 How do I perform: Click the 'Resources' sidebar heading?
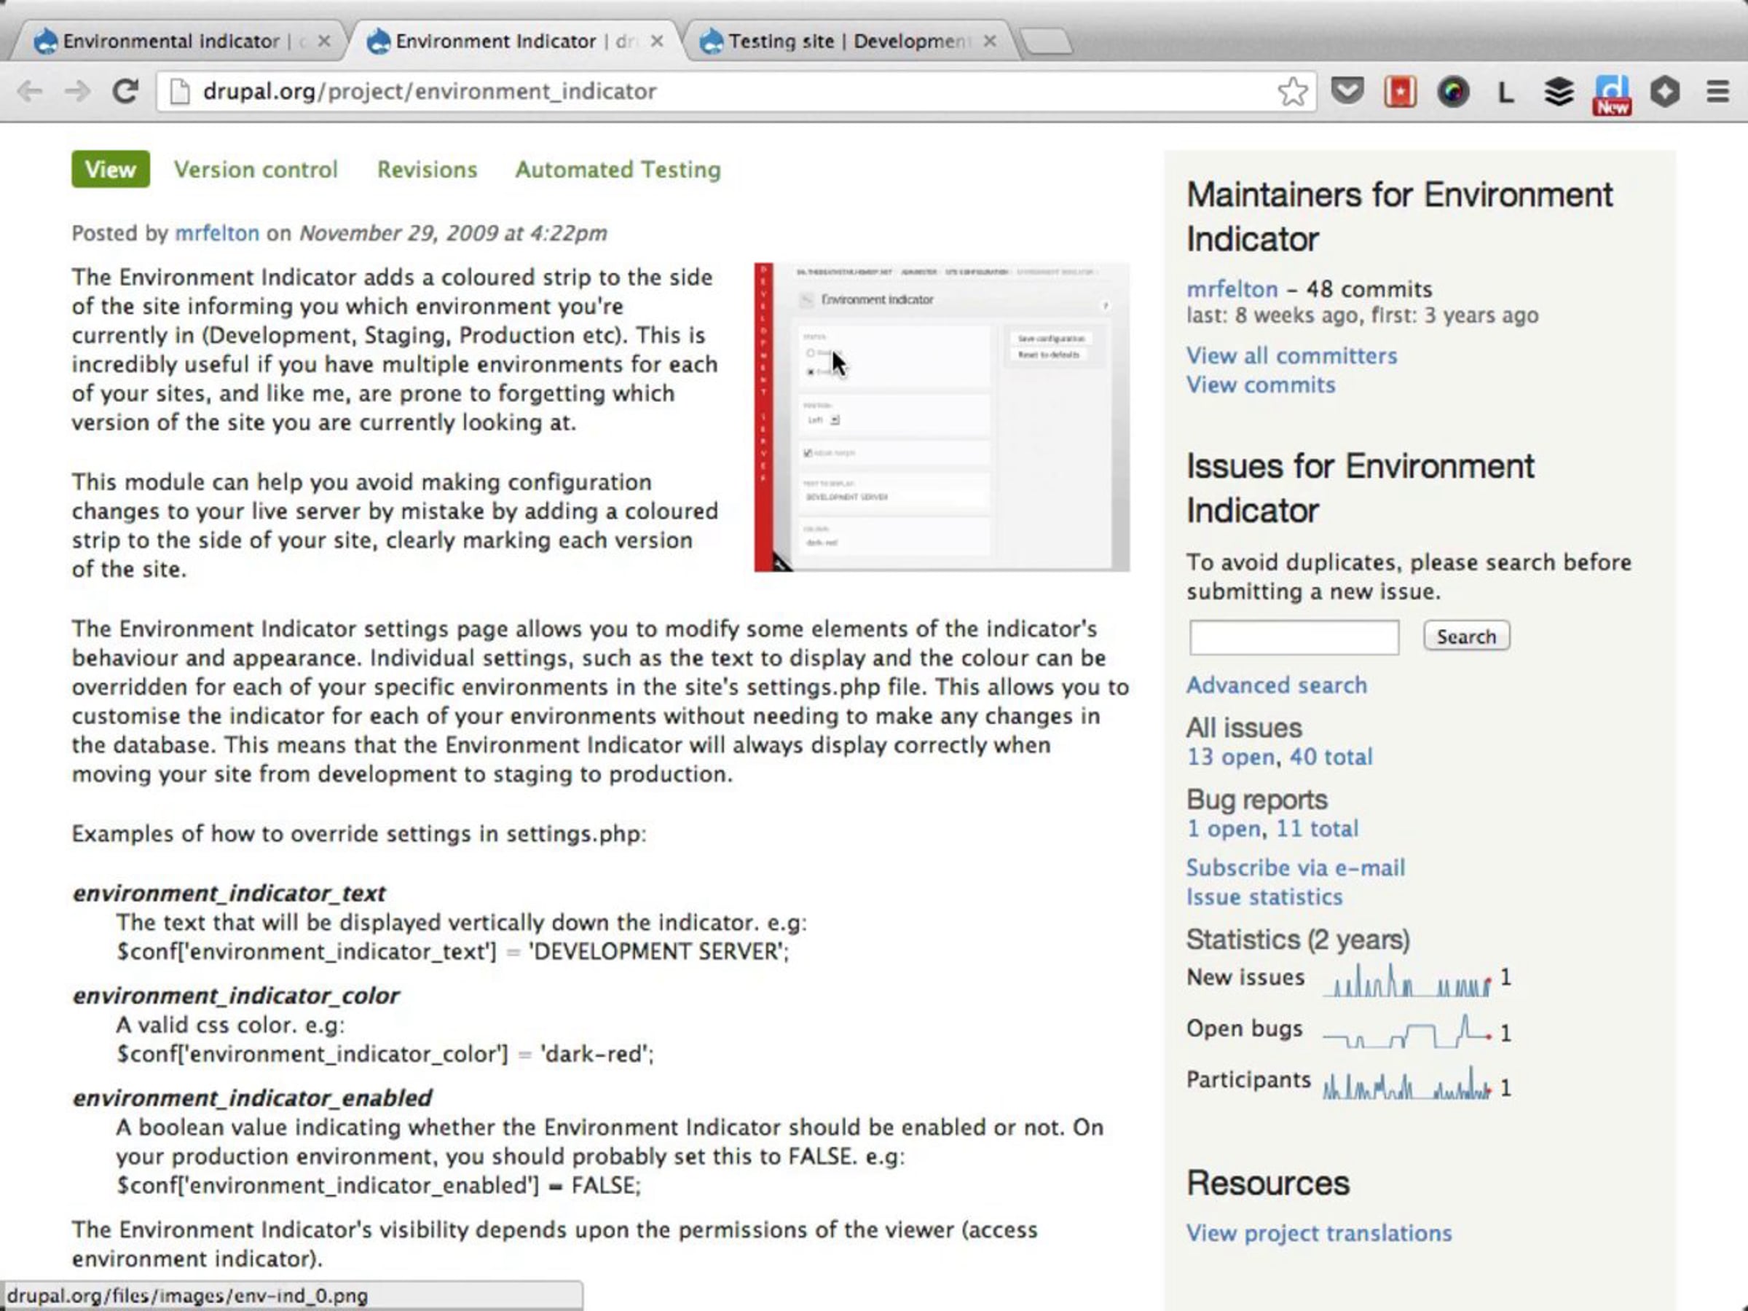pyautogui.click(x=1267, y=1183)
